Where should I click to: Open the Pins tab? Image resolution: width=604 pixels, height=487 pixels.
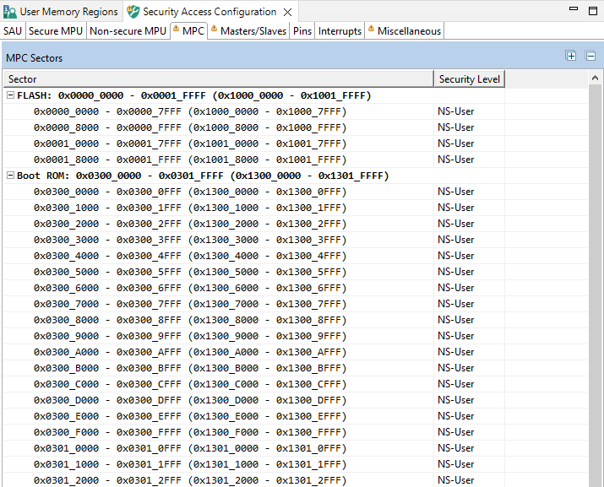[302, 31]
